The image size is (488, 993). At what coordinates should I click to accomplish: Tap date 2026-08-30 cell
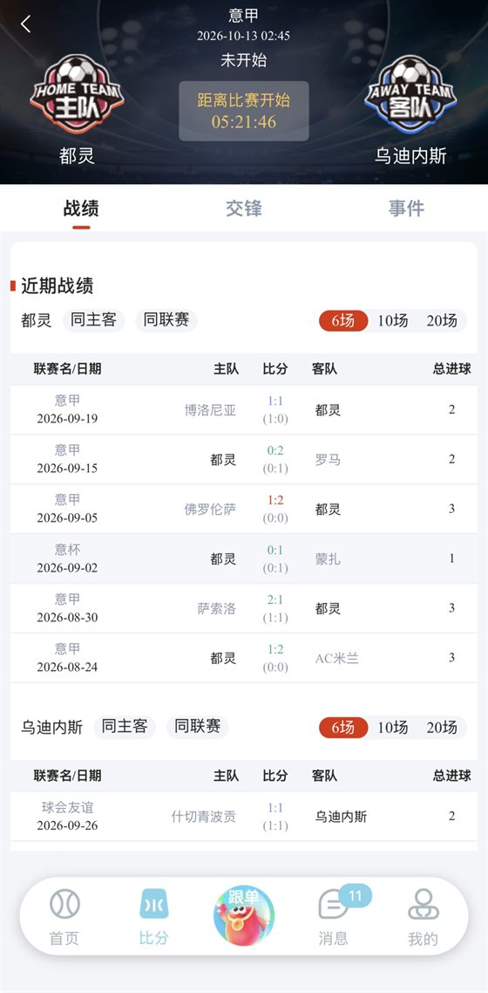click(67, 617)
